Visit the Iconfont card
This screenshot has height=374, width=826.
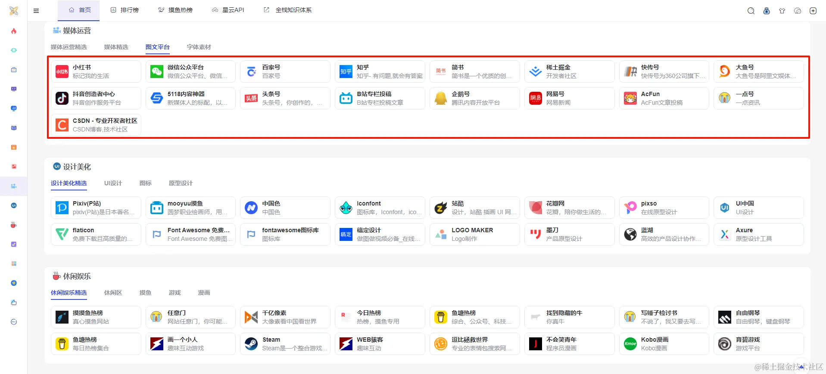(380, 208)
